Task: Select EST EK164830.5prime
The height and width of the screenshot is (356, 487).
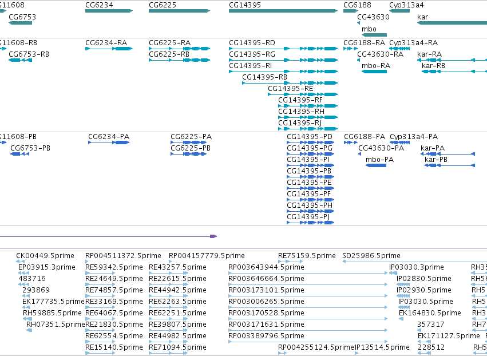Action: coord(430,313)
